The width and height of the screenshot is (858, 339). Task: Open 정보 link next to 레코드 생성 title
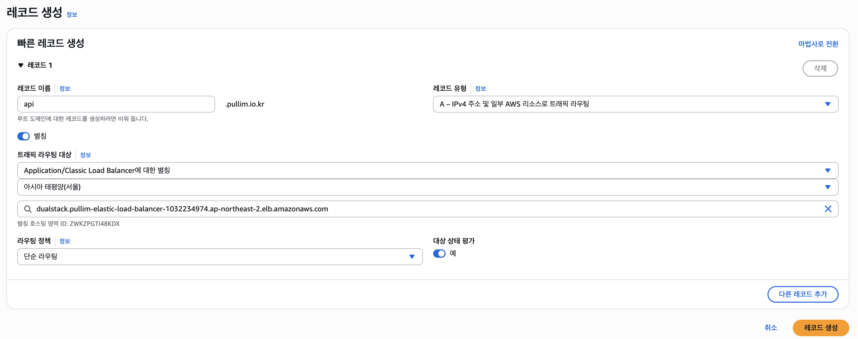pyautogui.click(x=72, y=15)
